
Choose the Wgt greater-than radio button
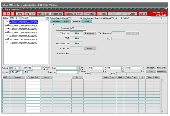coord(103,67)
